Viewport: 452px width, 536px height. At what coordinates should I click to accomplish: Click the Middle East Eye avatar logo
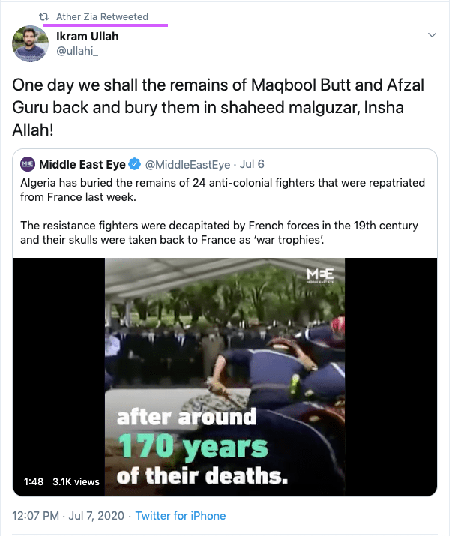(28, 164)
